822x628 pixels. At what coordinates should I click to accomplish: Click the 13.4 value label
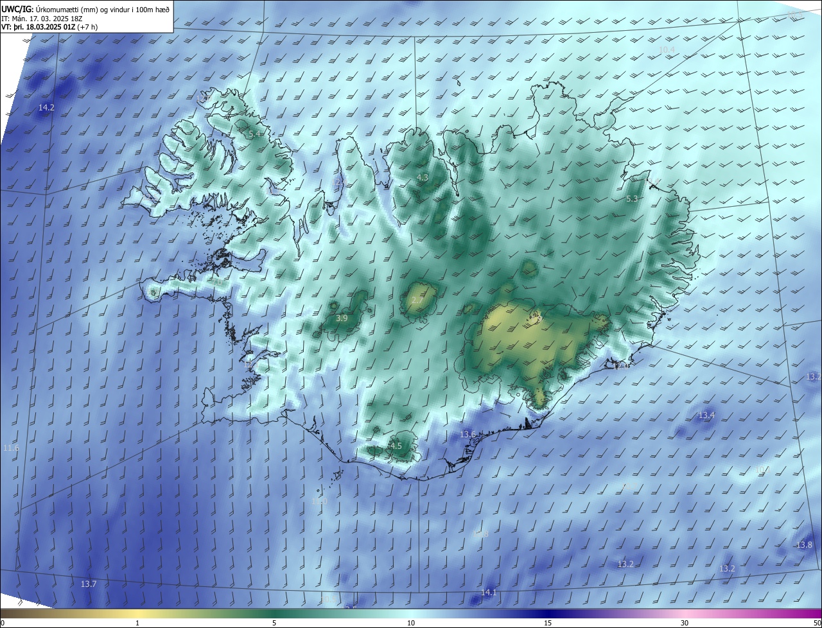coord(706,415)
